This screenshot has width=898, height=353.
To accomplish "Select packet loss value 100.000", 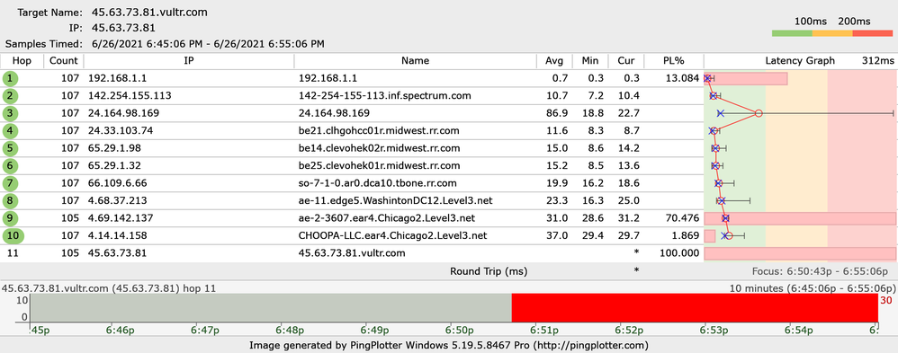I will [x=678, y=253].
